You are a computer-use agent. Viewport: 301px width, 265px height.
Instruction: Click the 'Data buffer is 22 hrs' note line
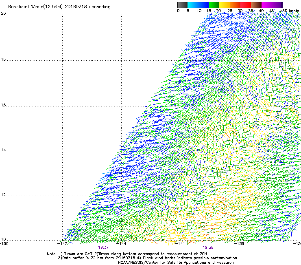(x=148, y=258)
